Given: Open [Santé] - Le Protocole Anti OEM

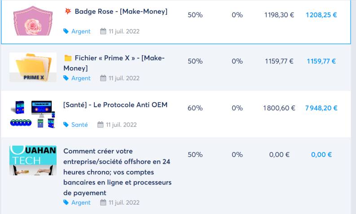Looking at the screenshot, I should (115, 105).
